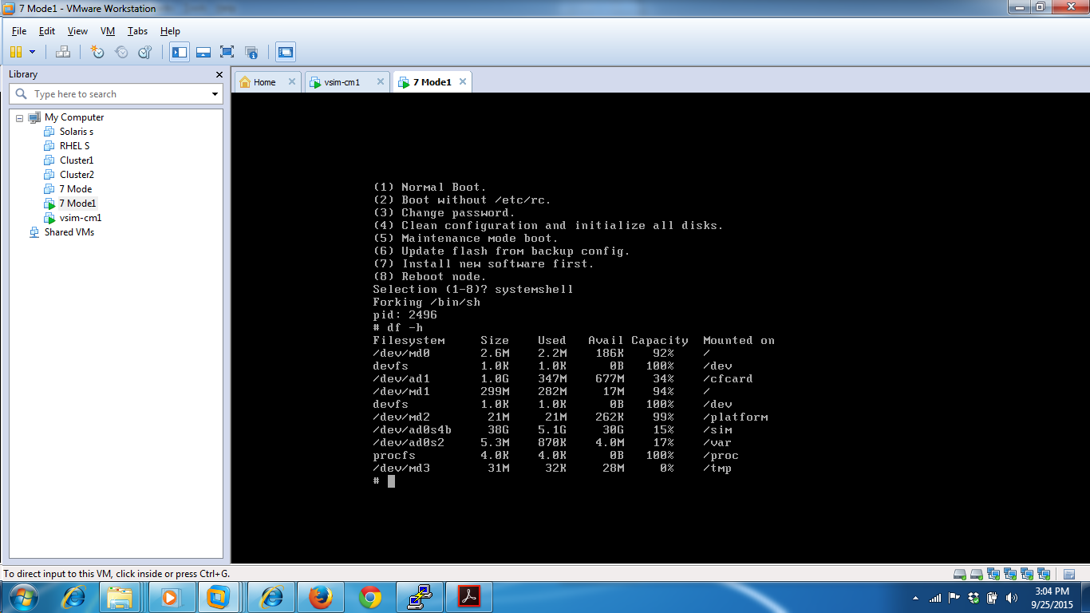Open the Tabs menu
This screenshot has height=613, width=1090.
(137, 31)
